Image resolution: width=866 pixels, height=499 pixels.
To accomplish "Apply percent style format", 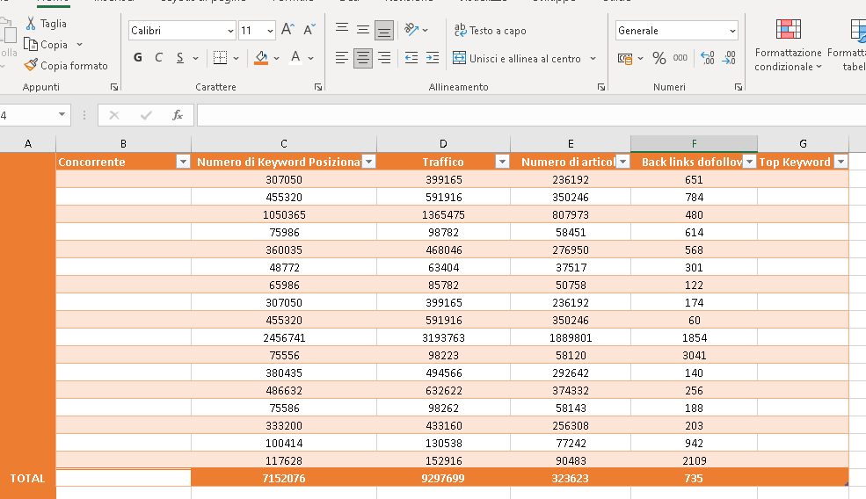I will tap(659, 58).
